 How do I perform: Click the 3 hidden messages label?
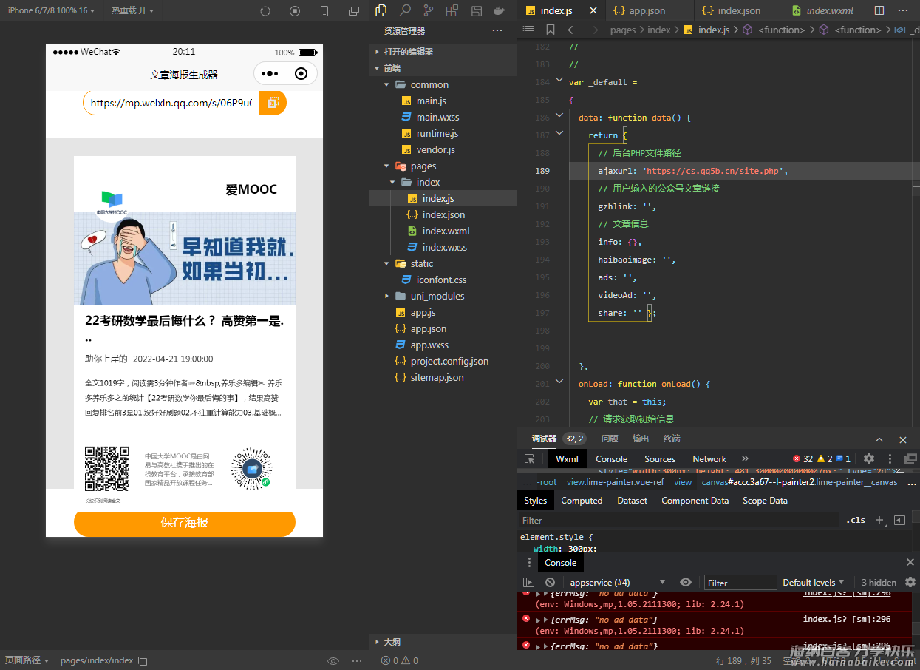(x=879, y=583)
